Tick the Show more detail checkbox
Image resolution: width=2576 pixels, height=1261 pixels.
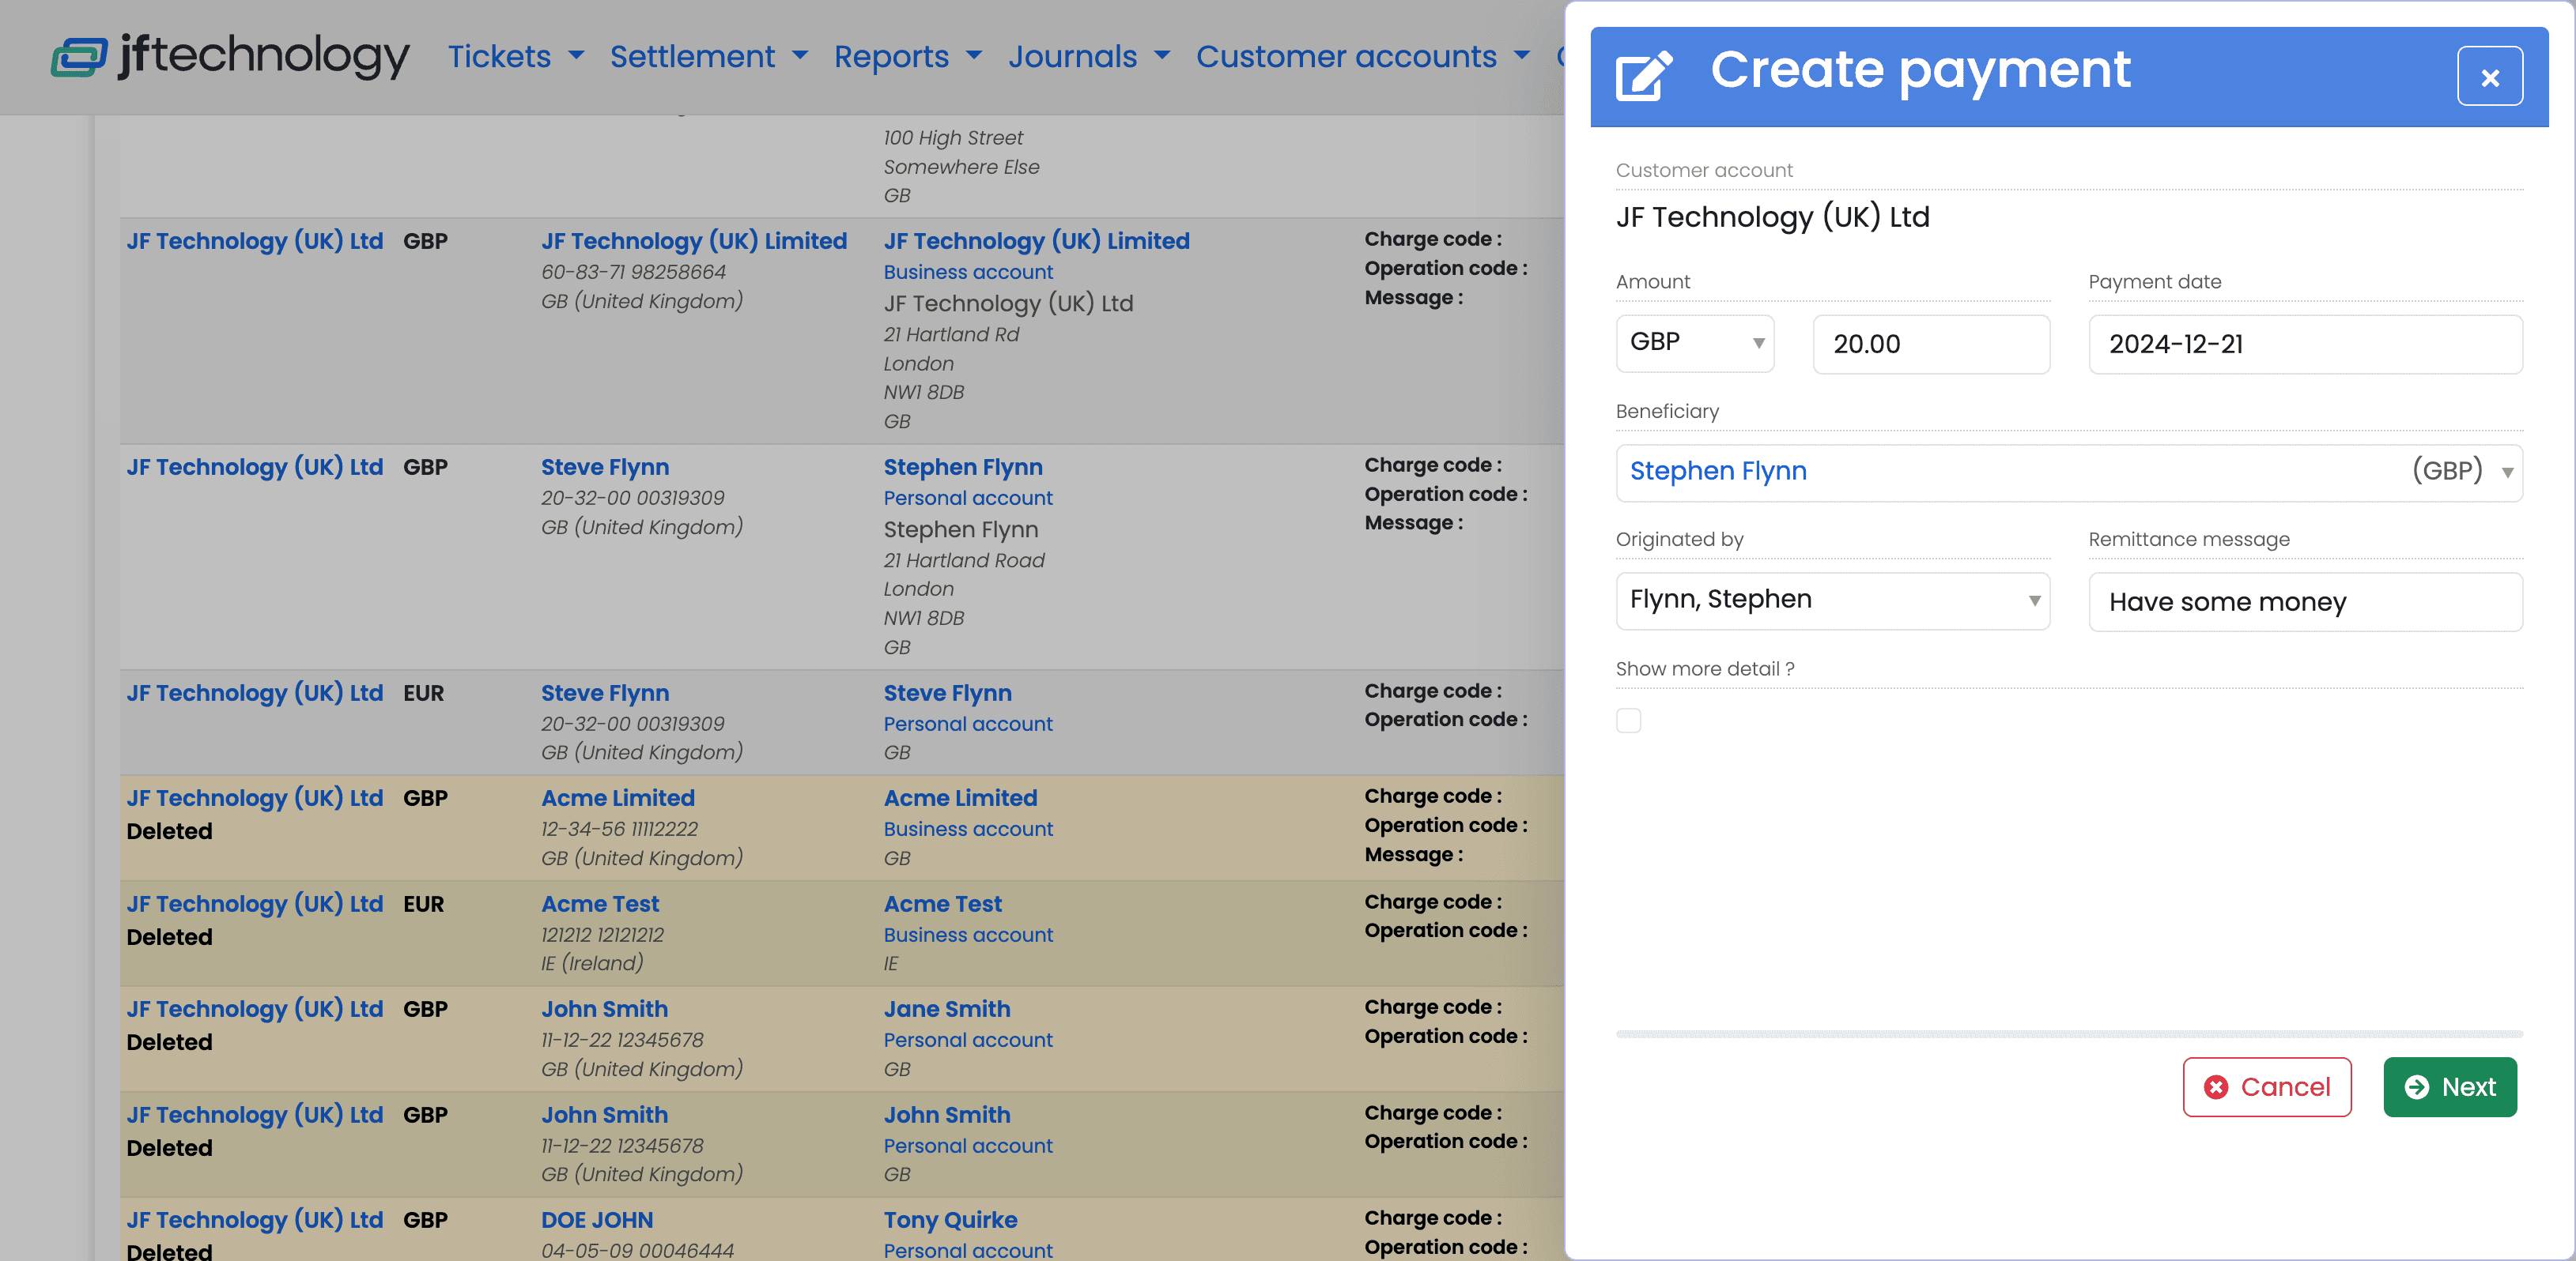coord(1628,721)
